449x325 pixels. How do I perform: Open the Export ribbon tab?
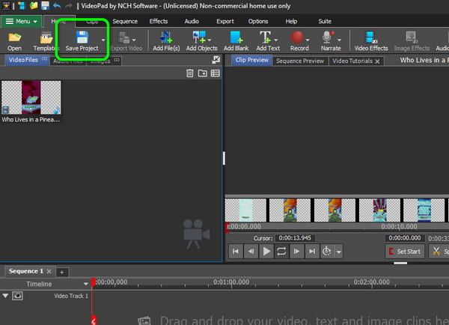click(x=225, y=21)
